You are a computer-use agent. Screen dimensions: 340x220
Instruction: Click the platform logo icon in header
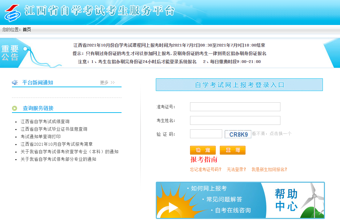coord(12,13)
